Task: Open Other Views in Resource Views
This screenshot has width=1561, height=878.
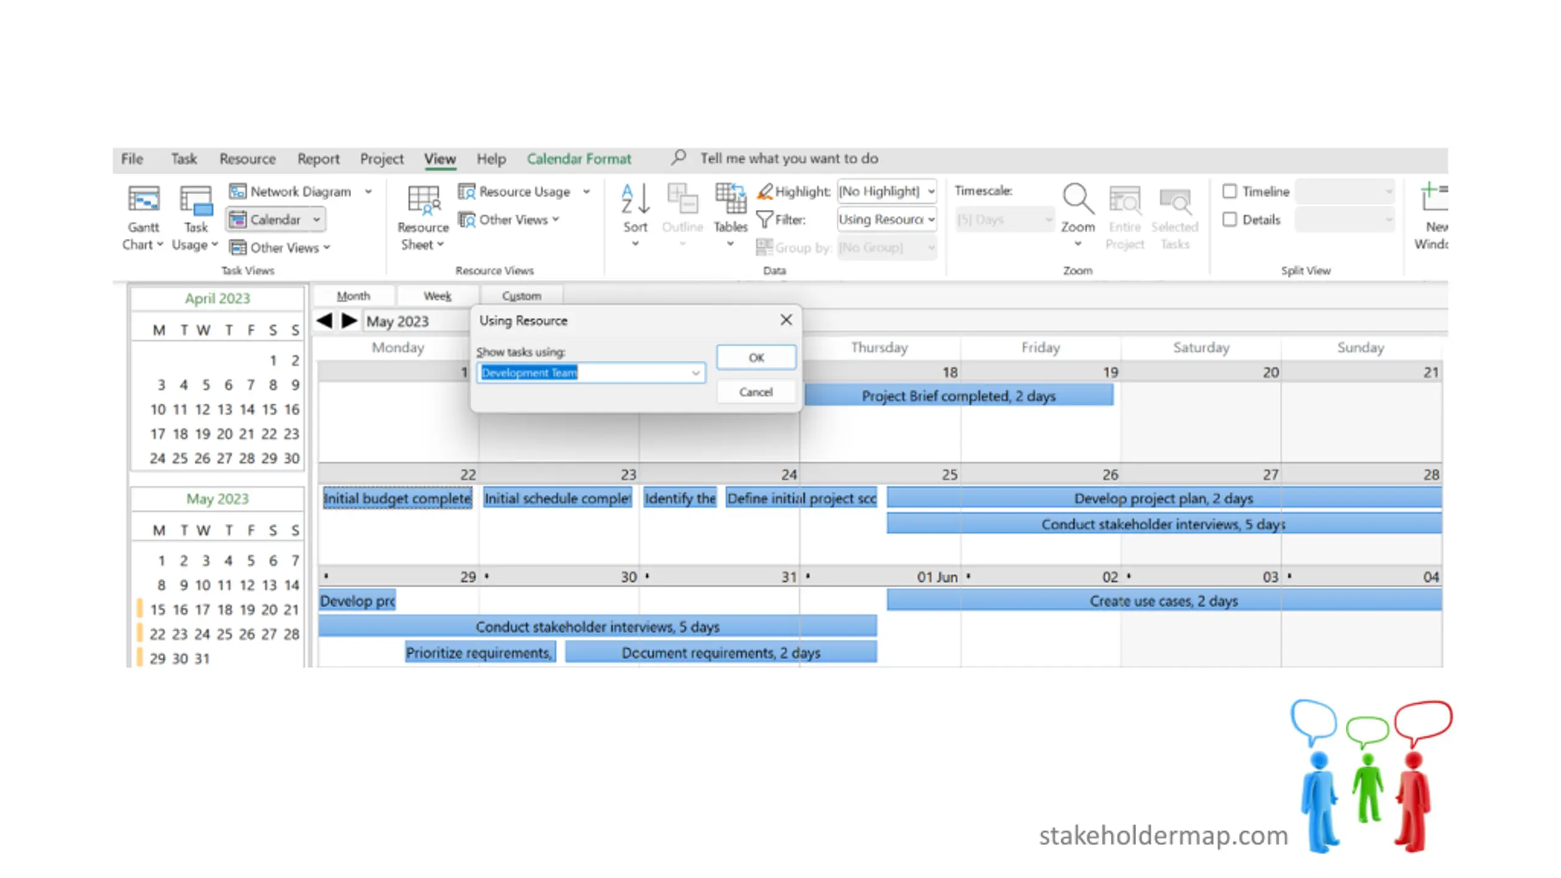Action: pos(509,220)
